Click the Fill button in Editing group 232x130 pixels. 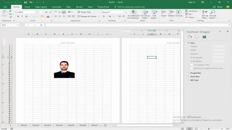(189, 14)
